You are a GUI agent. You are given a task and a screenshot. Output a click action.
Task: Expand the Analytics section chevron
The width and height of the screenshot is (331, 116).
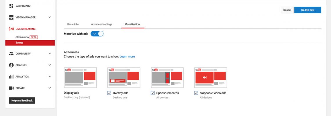tap(50, 77)
